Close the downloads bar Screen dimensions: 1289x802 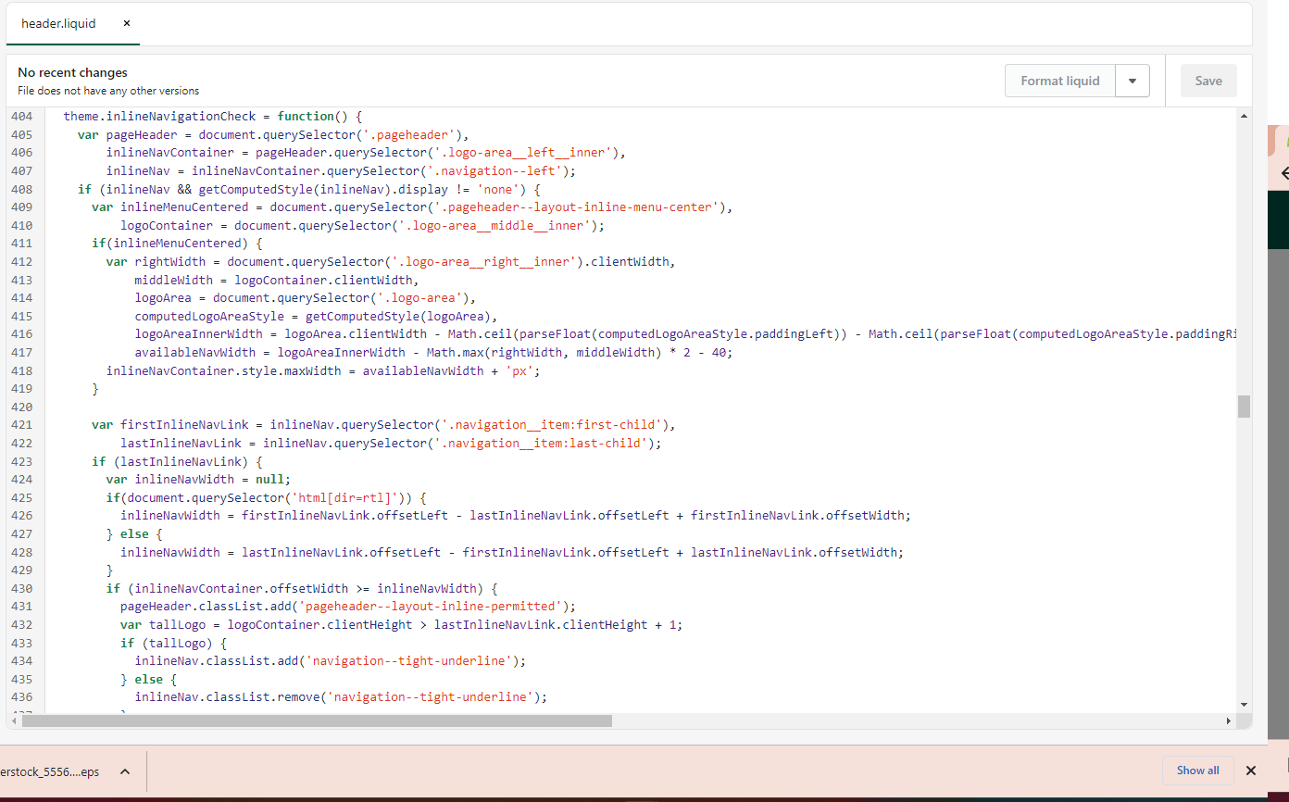[x=1250, y=771]
